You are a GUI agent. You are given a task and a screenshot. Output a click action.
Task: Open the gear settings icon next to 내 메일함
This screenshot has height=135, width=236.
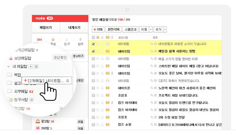[x=36, y=67]
